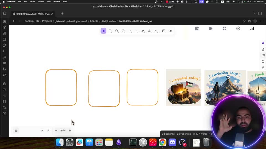Screen dimensions: 266x149
Task: Open the Window menu
Action: click(x=57, y=2)
